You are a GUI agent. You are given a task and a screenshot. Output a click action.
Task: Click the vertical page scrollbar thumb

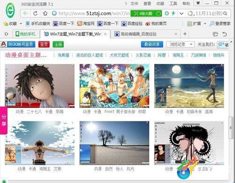pos(231,127)
